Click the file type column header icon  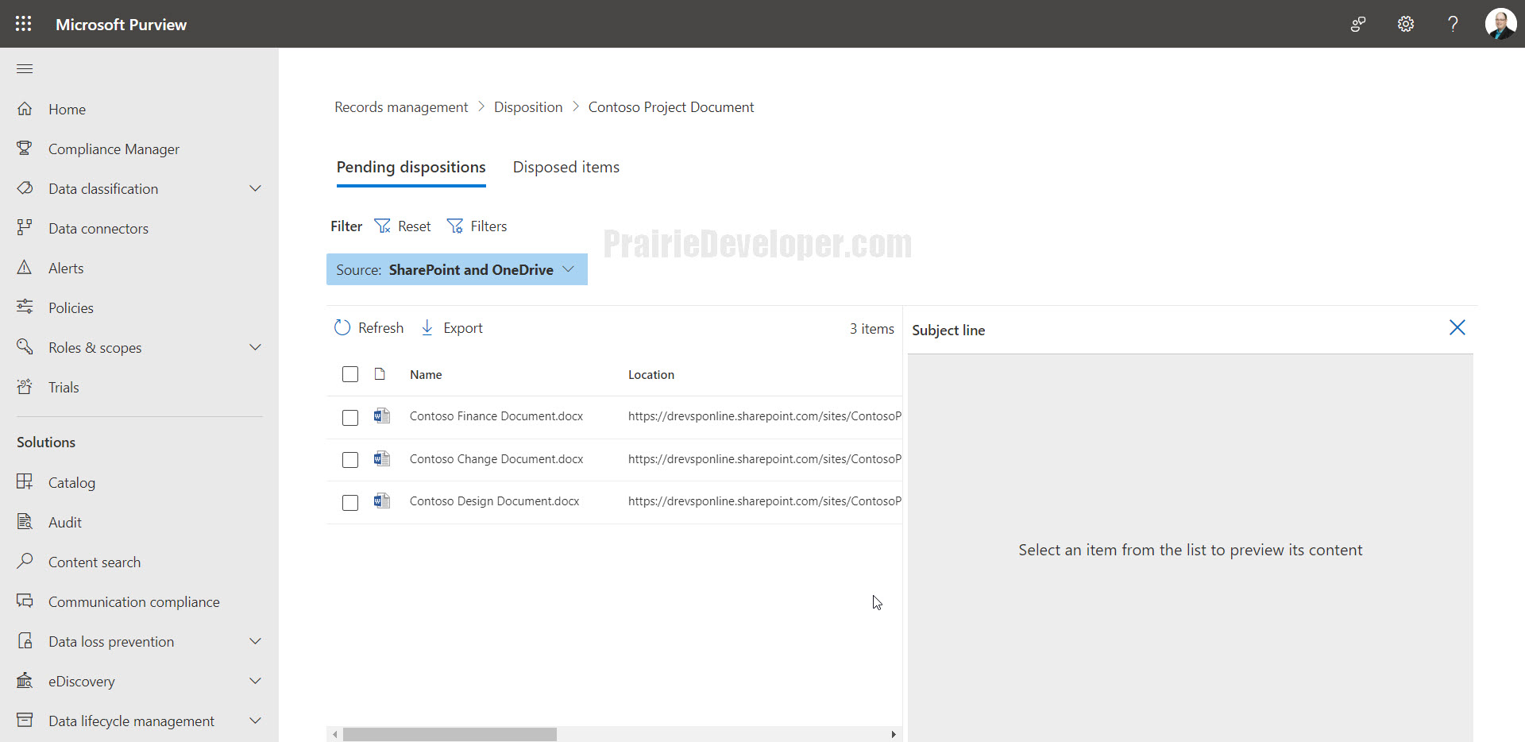[380, 374]
